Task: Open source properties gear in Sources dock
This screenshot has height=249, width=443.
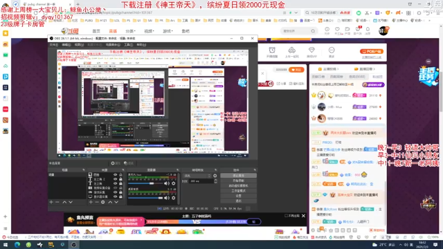Action: click(103, 202)
